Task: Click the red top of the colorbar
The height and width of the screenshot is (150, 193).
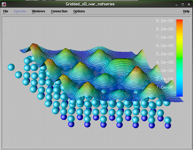Action: pyautogui.click(x=179, y=22)
